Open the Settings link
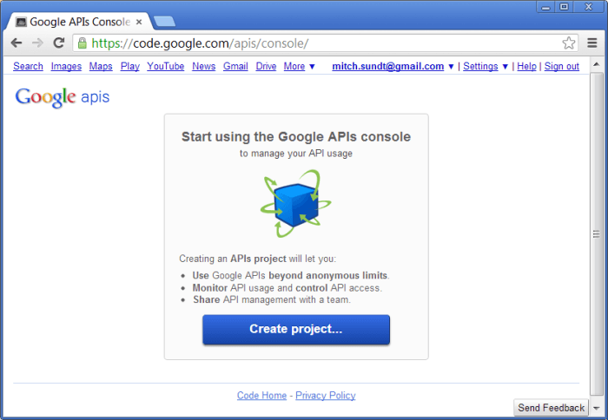Image resolution: width=608 pixels, height=420 pixels. (480, 66)
